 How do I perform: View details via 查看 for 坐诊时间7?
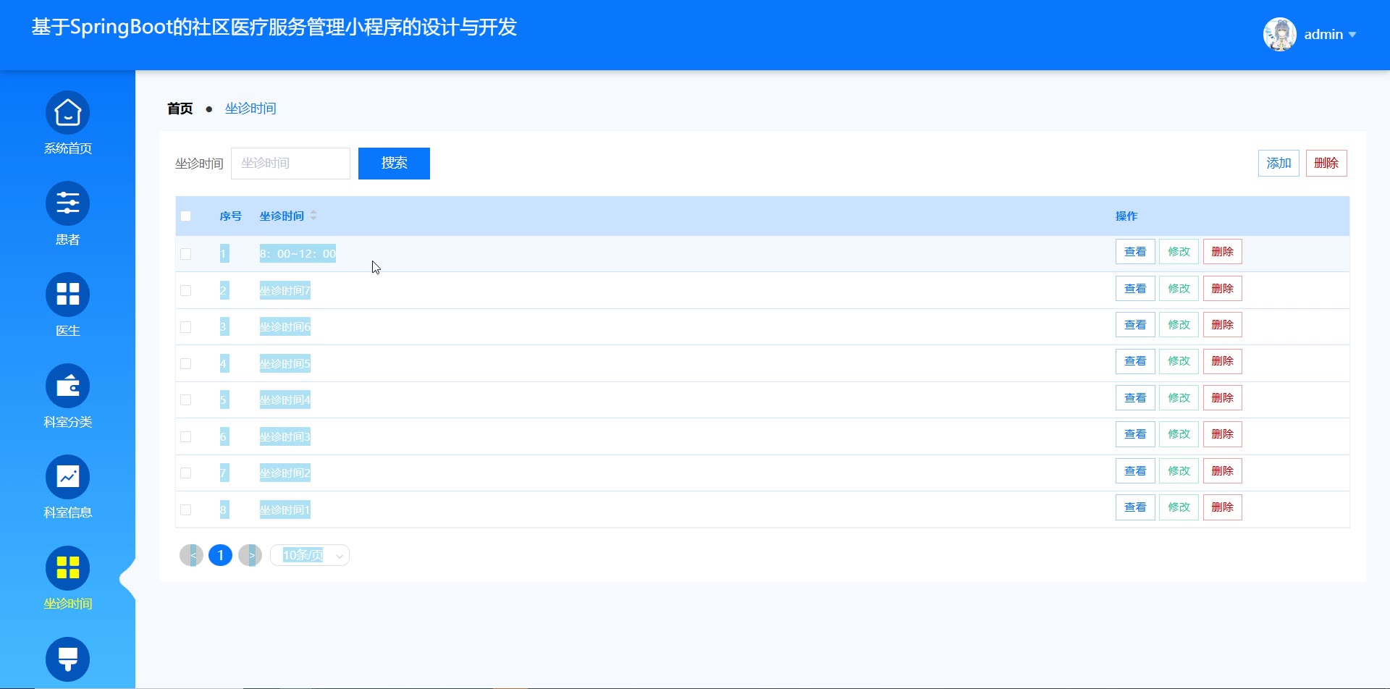(1135, 289)
